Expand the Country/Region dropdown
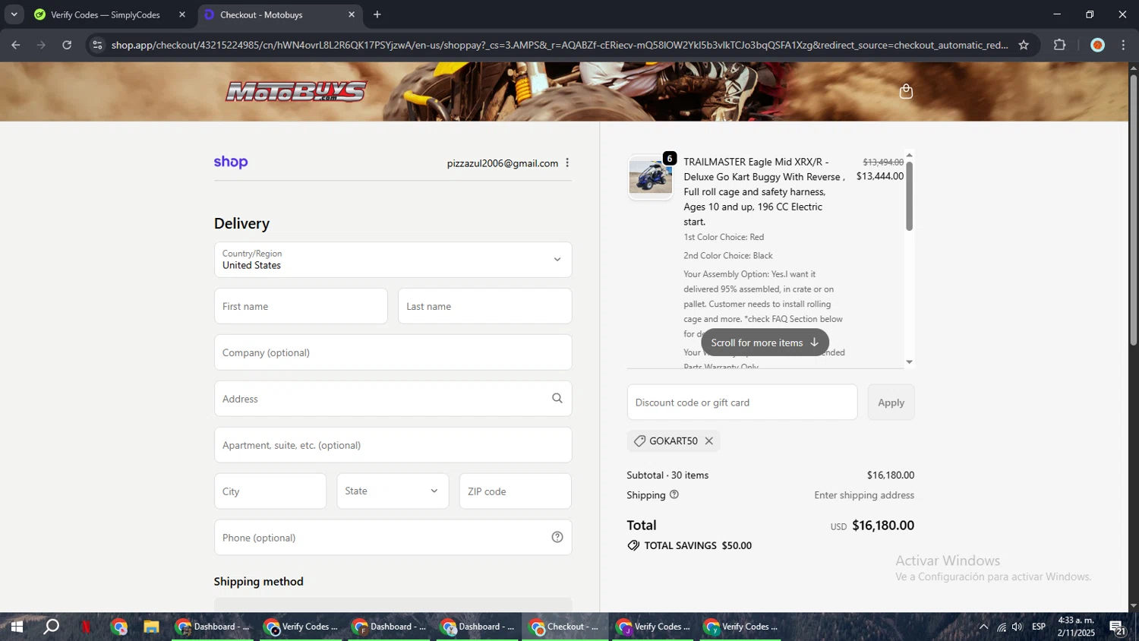 coord(393,260)
